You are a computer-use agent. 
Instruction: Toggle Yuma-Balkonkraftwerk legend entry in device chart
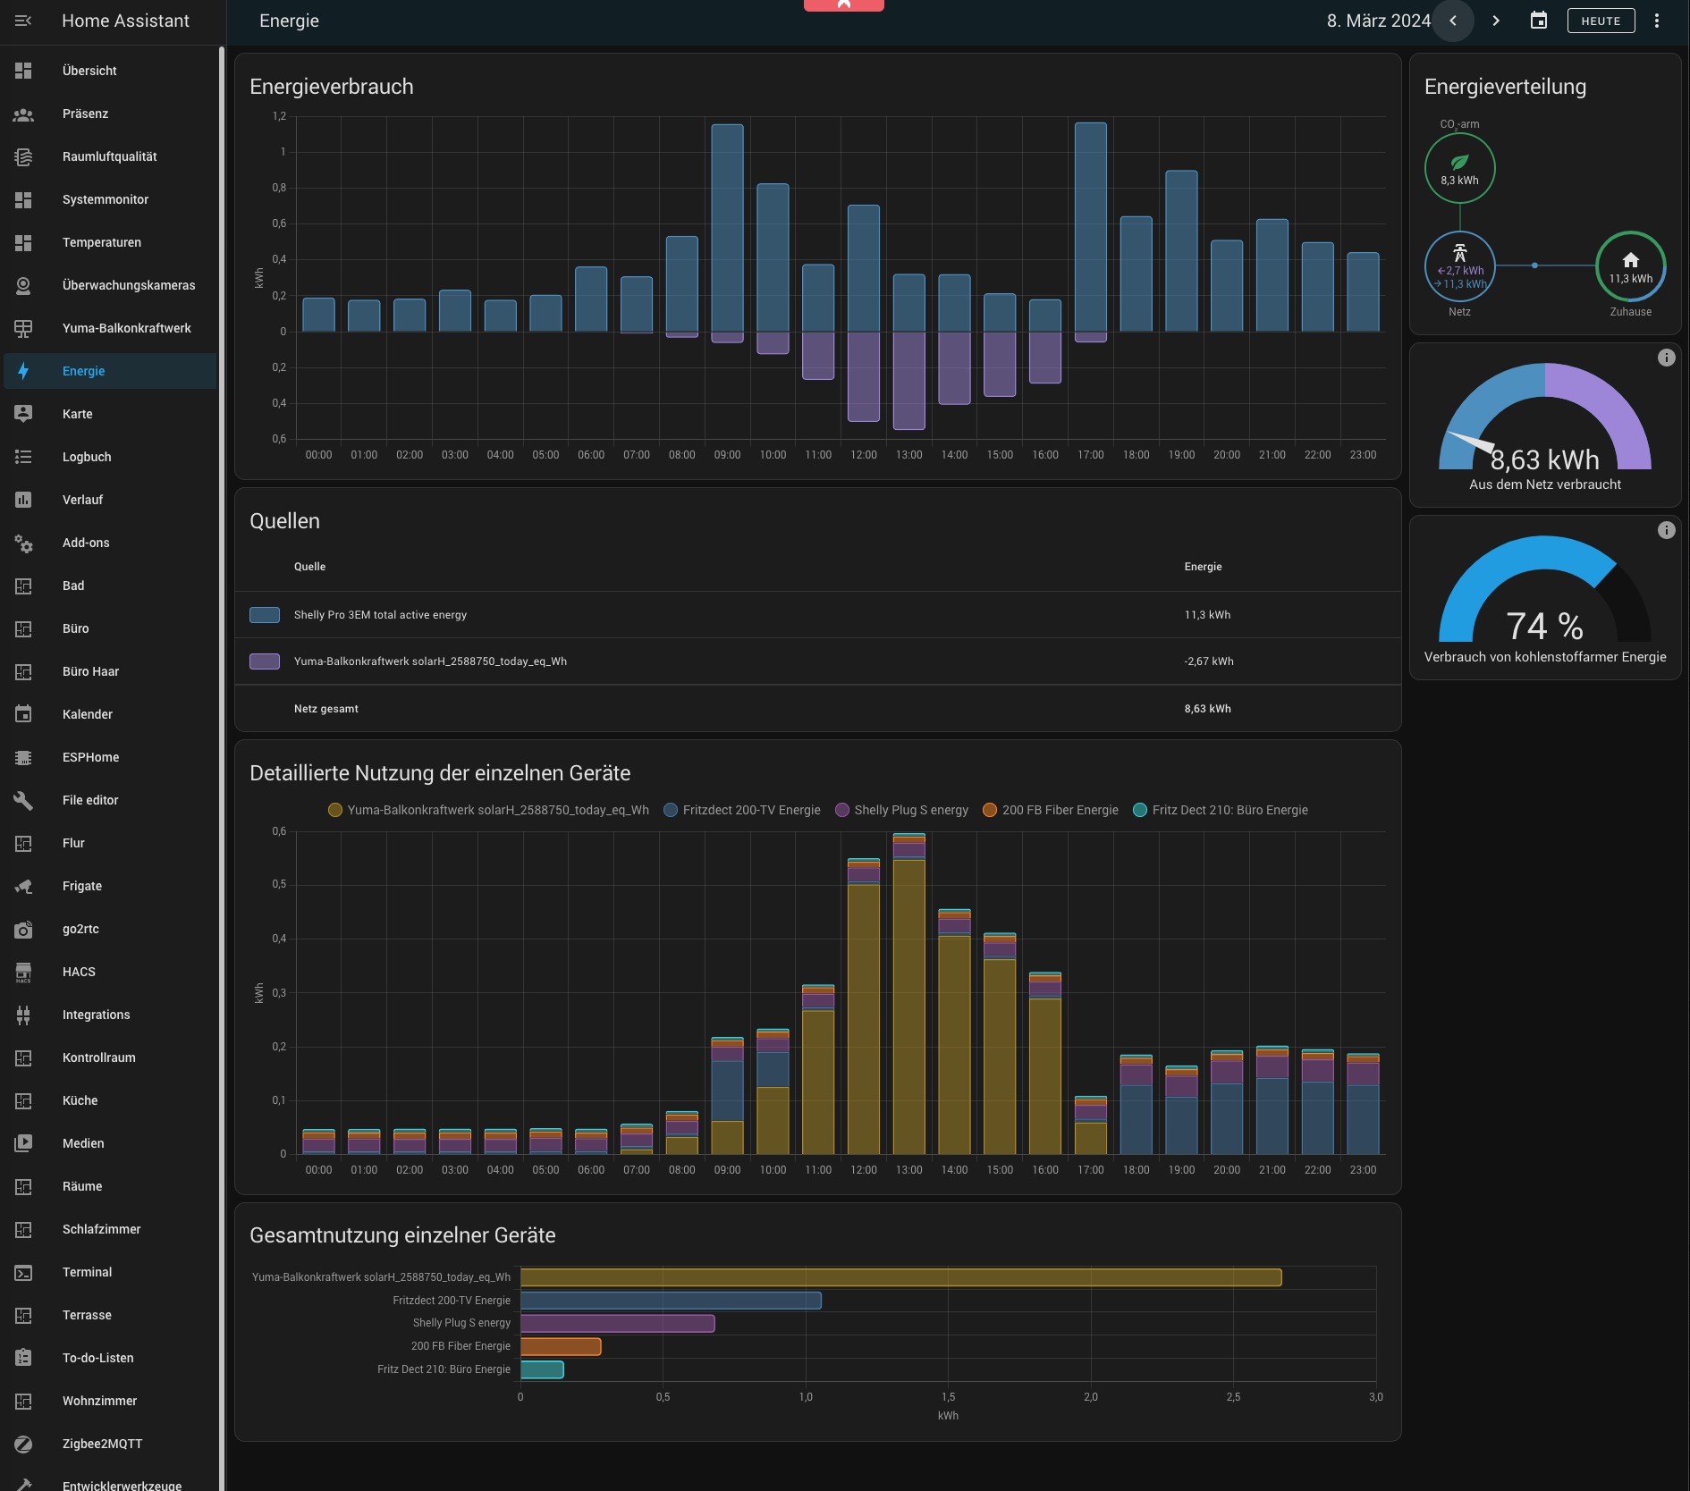pyautogui.click(x=488, y=810)
